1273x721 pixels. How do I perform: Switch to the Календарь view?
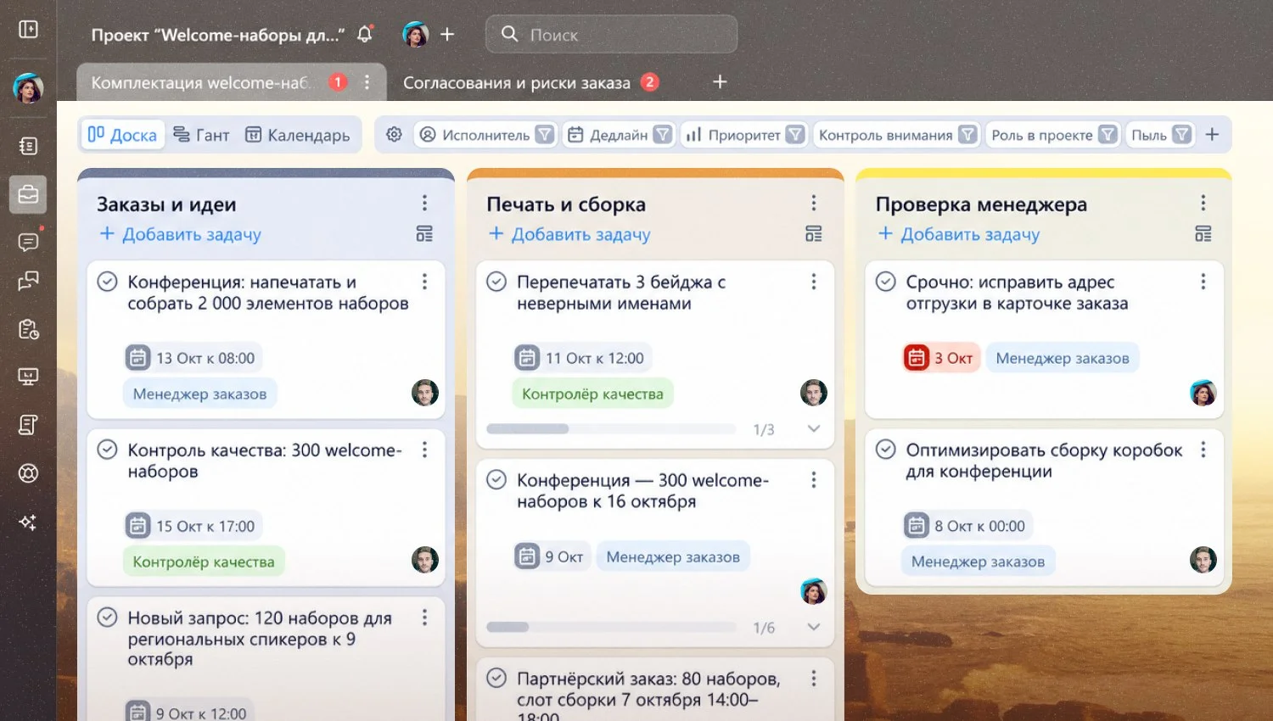click(x=297, y=135)
